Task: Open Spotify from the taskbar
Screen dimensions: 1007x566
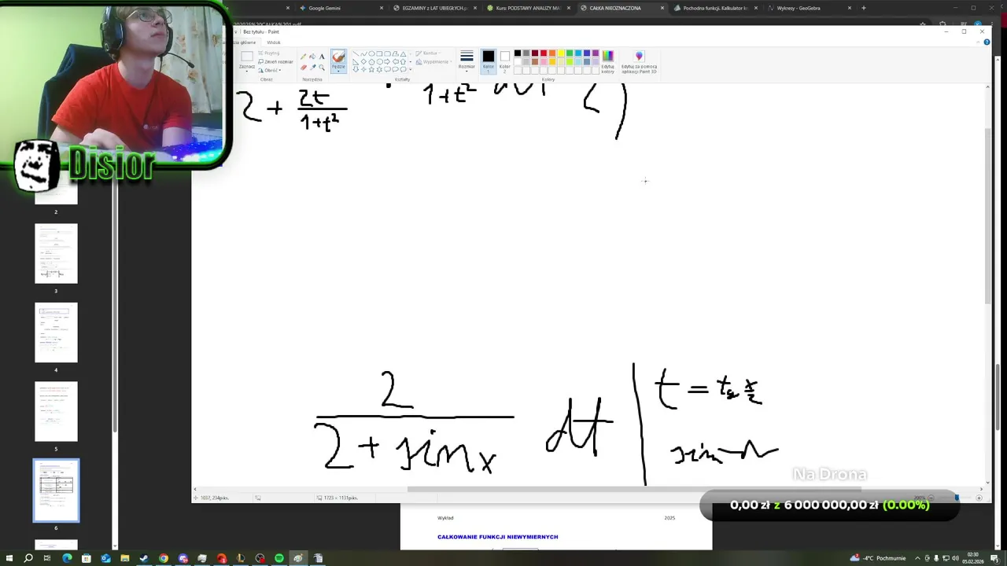Action: 279,558
